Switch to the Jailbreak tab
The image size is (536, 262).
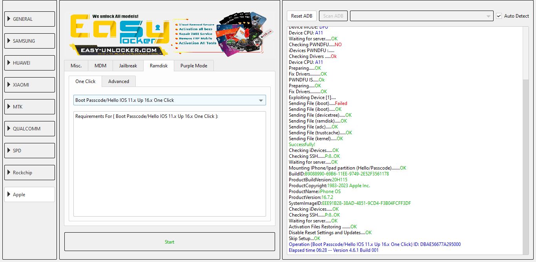[128, 66]
